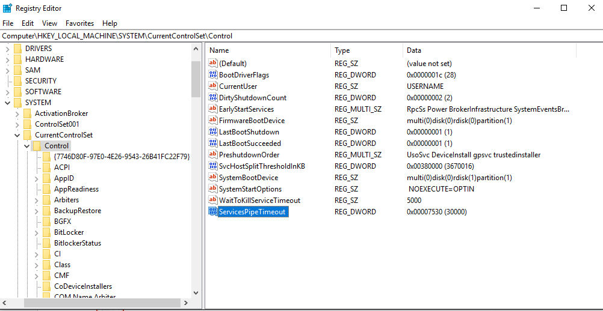Screen dimensions: 603x311
Task: Click the tree horizontal scroll right arrow
Action: click(x=186, y=302)
